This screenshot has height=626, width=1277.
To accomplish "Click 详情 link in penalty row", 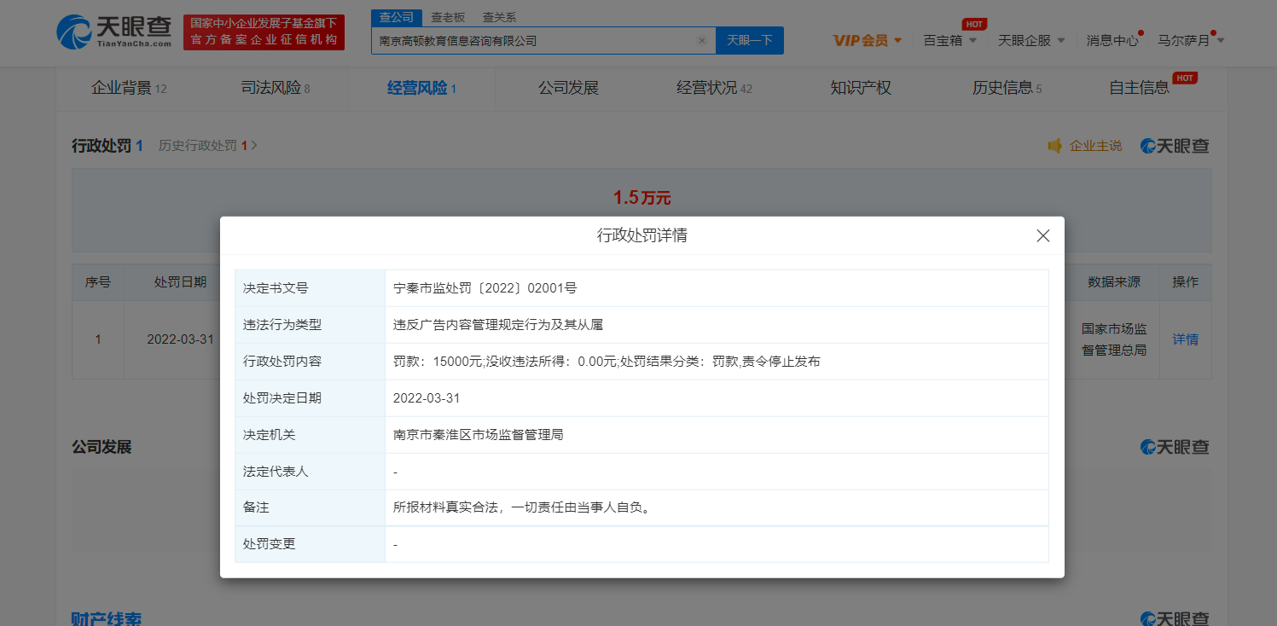I will [1185, 339].
